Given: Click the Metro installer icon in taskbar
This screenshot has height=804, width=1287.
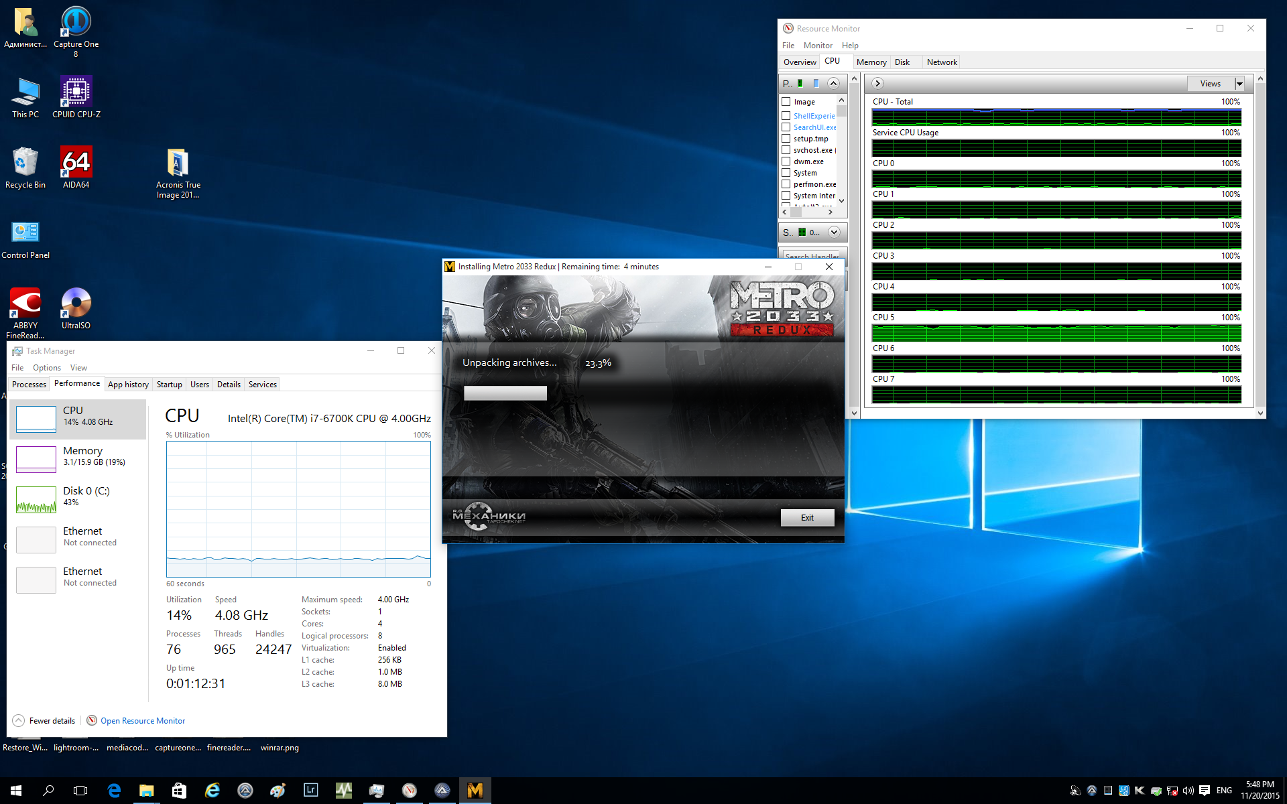Looking at the screenshot, I should 475,791.
